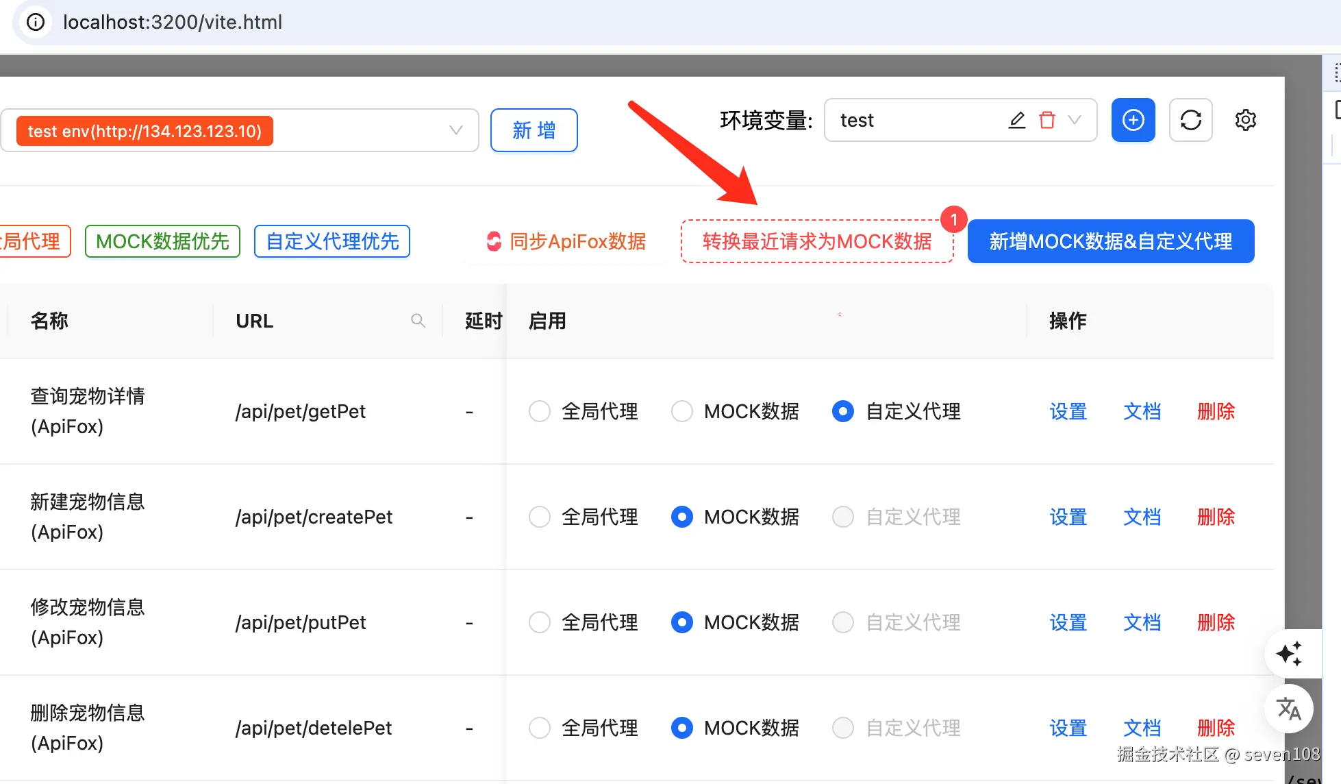This screenshot has width=1341, height=784.
Task: Click the 新增MOCK数据&自定义代理 button
Action: point(1110,241)
